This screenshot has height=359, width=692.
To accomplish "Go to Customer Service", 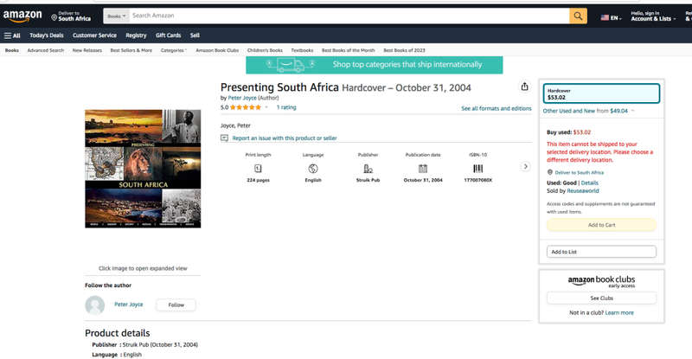I will [x=94, y=35].
